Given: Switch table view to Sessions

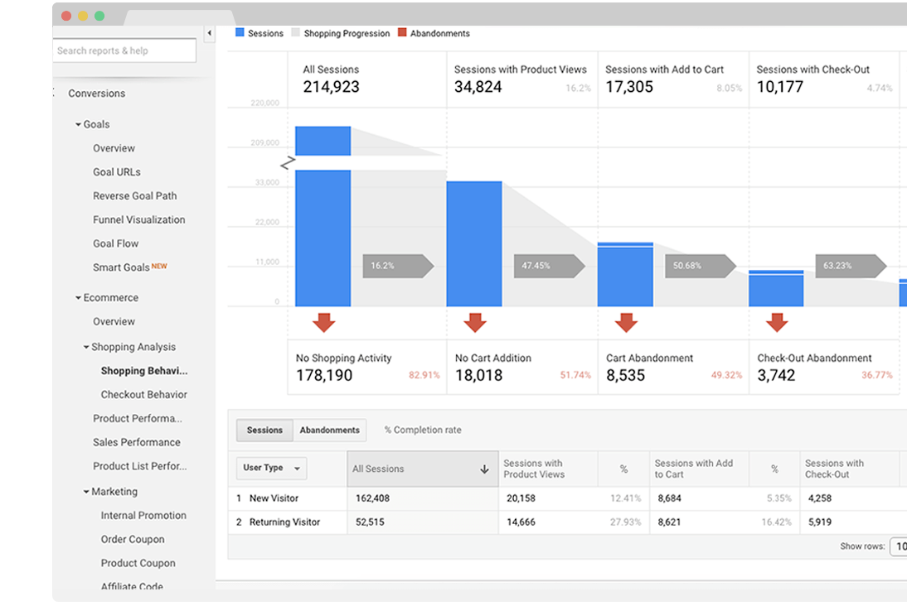Looking at the screenshot, I should coord(264,430).
